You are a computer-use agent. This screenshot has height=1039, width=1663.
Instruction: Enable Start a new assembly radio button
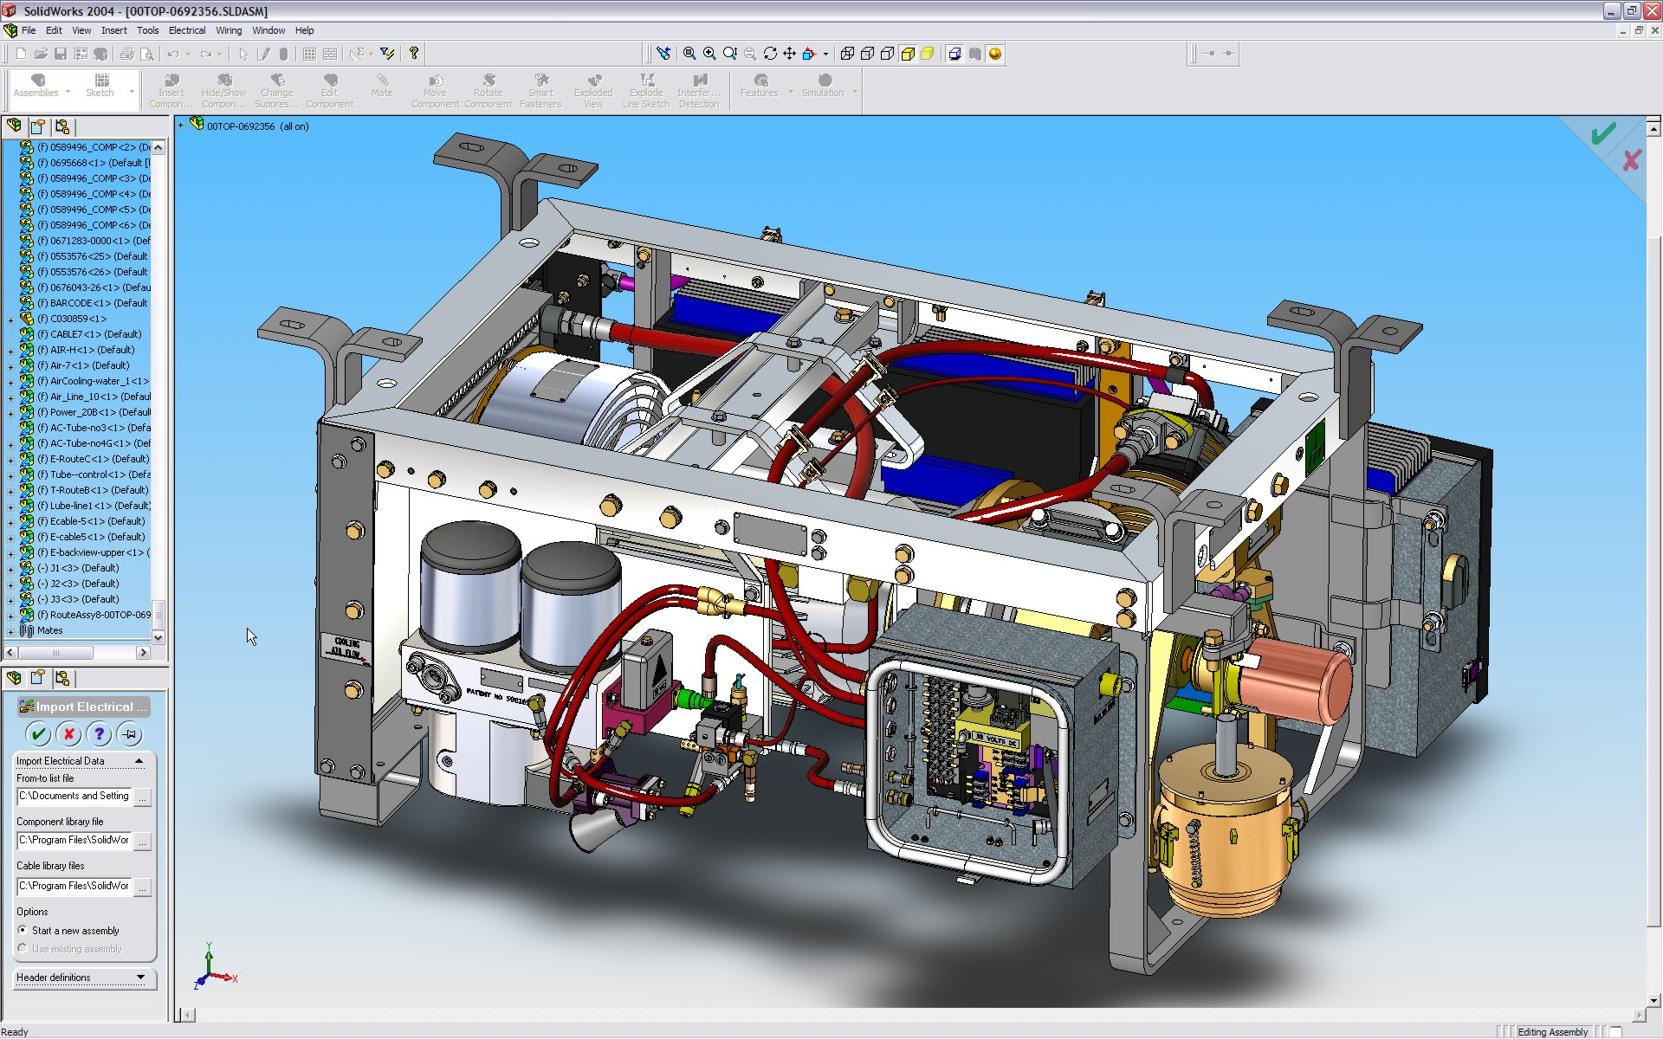(x=22, y=930)
